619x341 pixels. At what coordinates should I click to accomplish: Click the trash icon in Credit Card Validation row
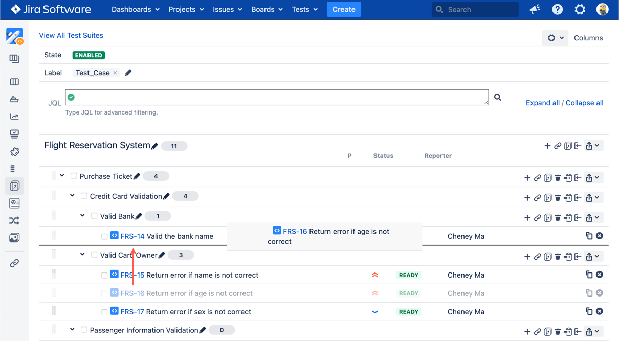coord(558,198)
